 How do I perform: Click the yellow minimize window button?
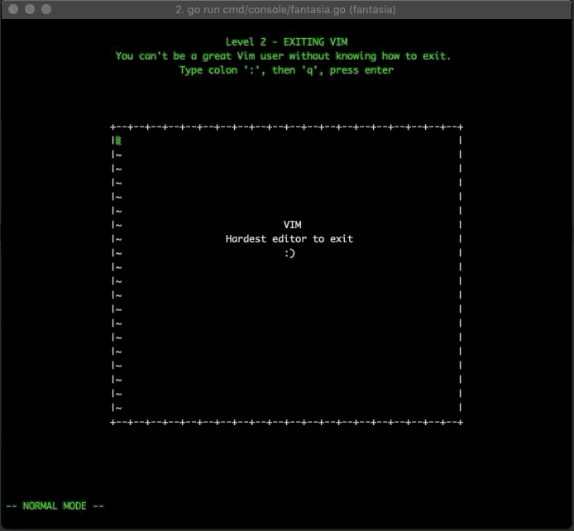click(x=30, y=9)
